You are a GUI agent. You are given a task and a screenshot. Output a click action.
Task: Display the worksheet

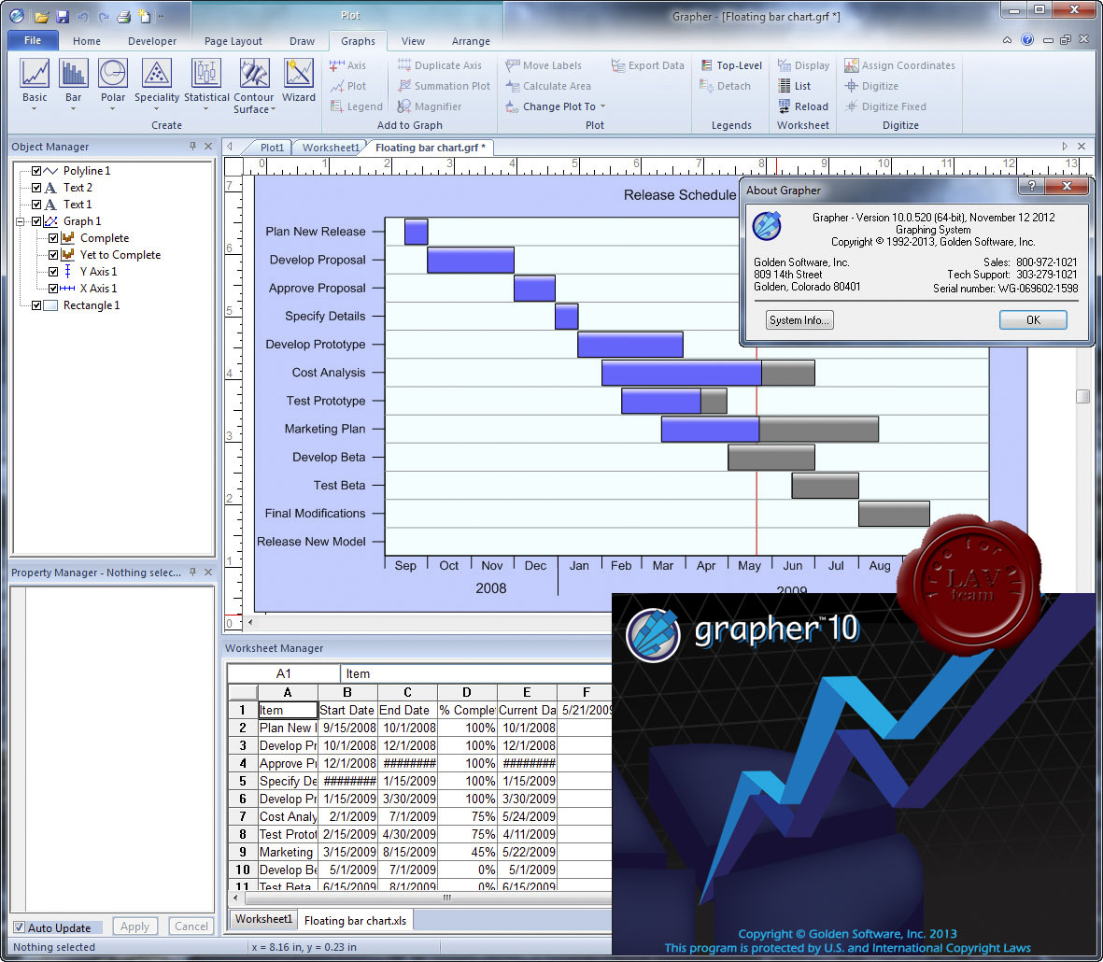click(x=803, y=65)
